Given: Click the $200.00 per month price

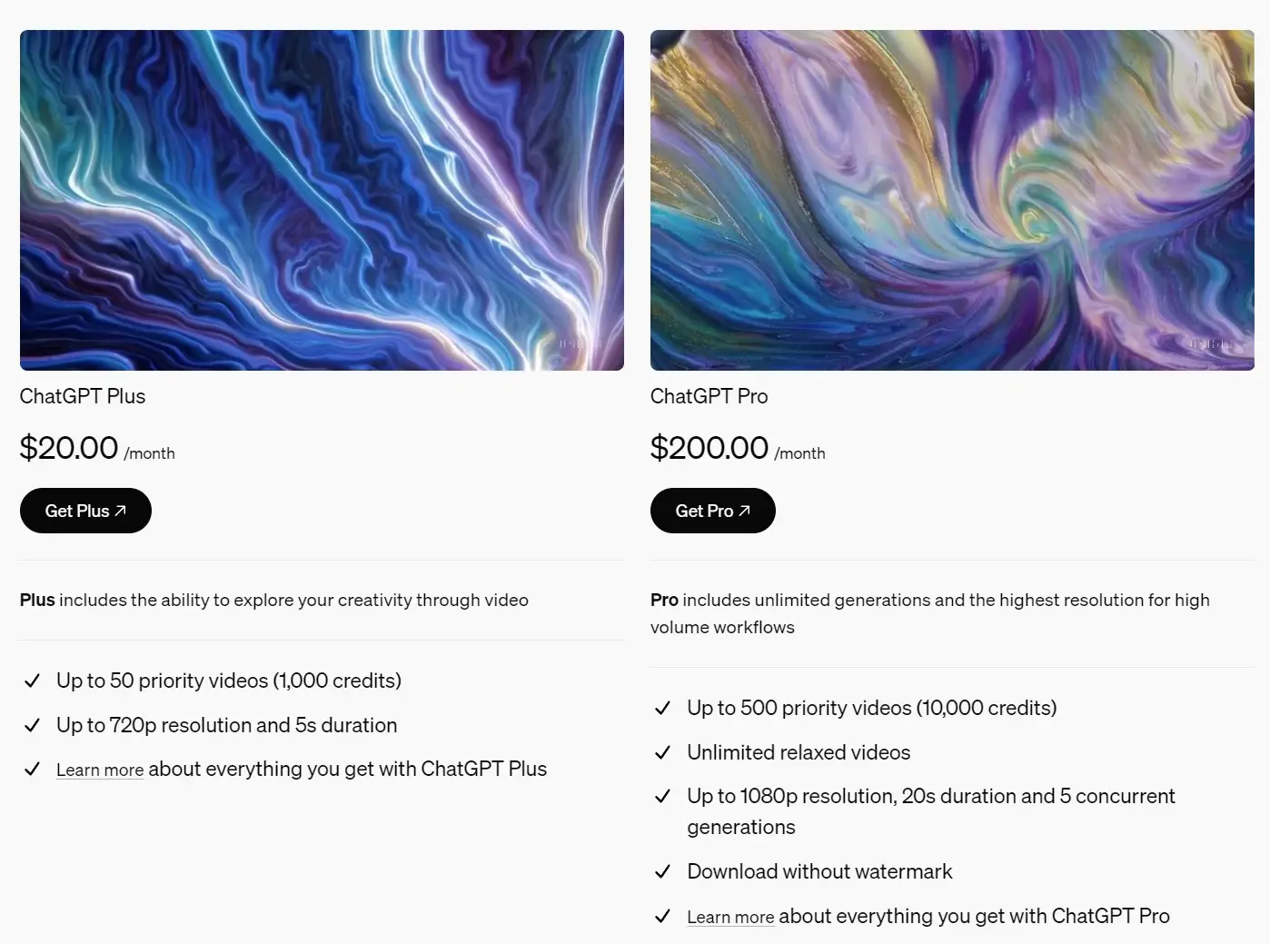Looking at the screenshot, I should [738, 448].
